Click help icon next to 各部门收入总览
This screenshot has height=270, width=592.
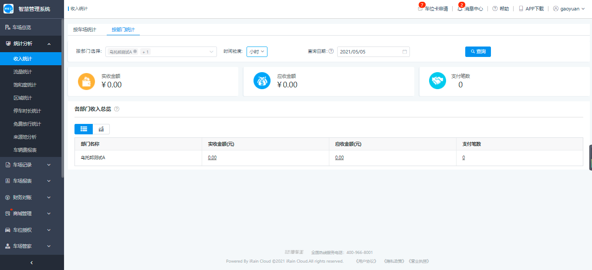(116, 109)
